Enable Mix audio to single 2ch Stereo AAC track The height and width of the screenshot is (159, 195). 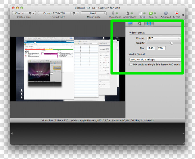tap(131, 64)
